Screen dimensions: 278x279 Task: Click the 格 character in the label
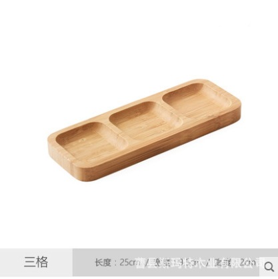[x=42, y=262]
